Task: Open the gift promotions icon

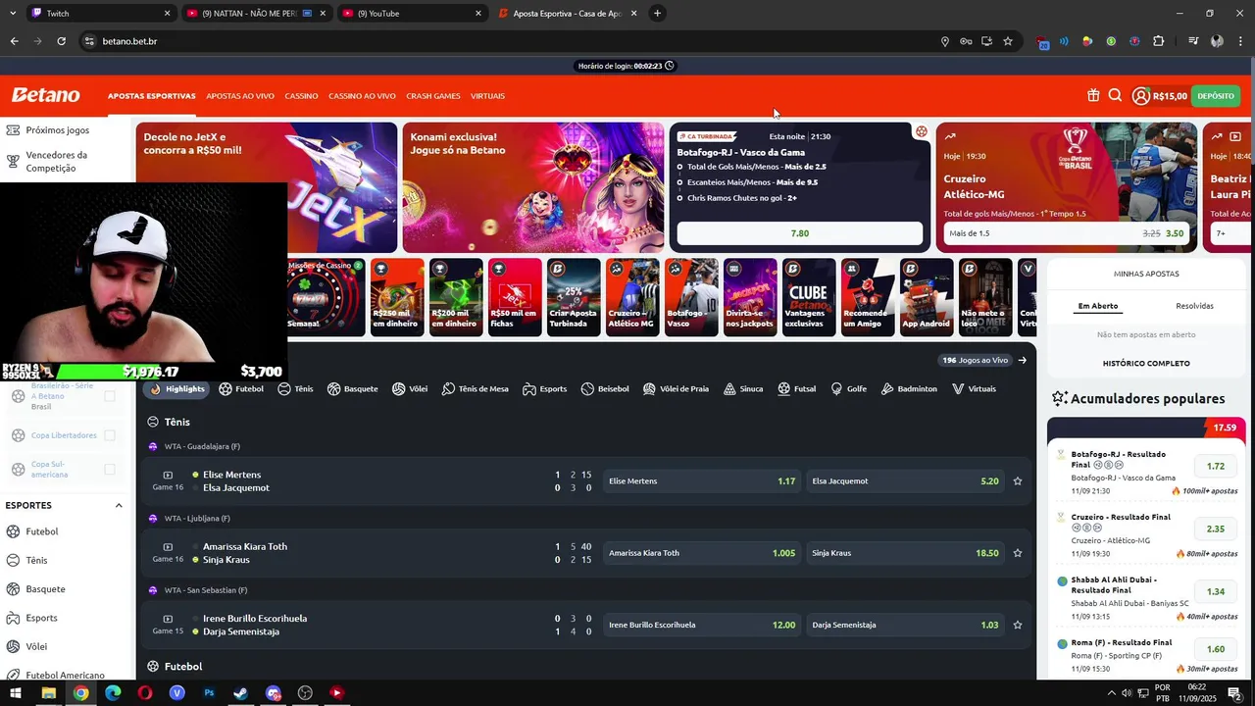Action: point(1093,96)
